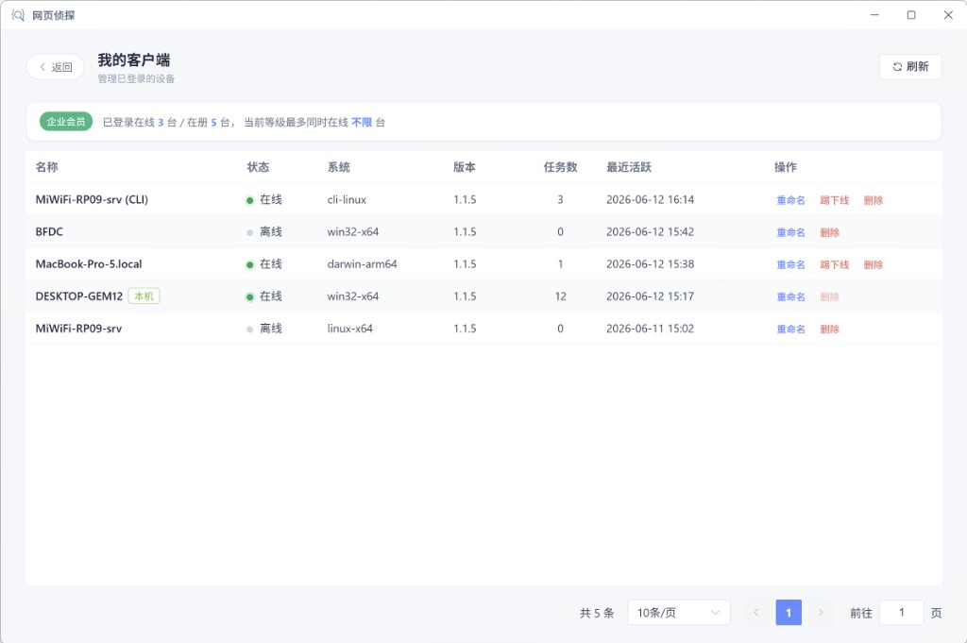Delete MacBook-Pro-5.local device
This screenshot has height=643, width=967.
point(874,264)
